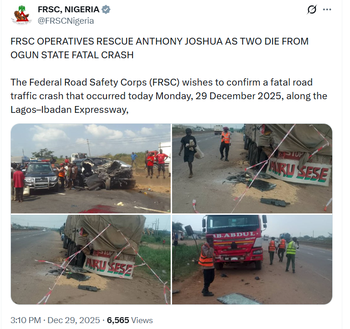Open the Grok explain-post icon
The width and height of the screenshot is (350, 329).
point(312,10)
